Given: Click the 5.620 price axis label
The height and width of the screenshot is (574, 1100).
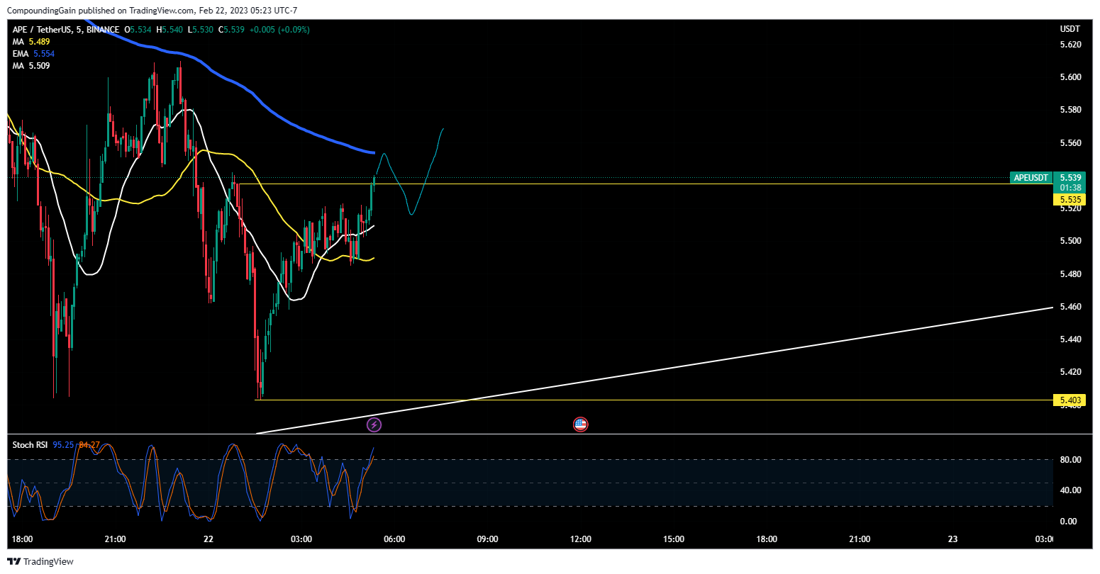Looking at the screenshot, I should [1070, 45].
